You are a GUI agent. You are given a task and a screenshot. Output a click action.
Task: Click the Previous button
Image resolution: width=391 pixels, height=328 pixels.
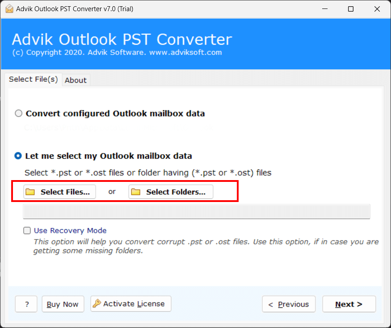tap(289, 304)
